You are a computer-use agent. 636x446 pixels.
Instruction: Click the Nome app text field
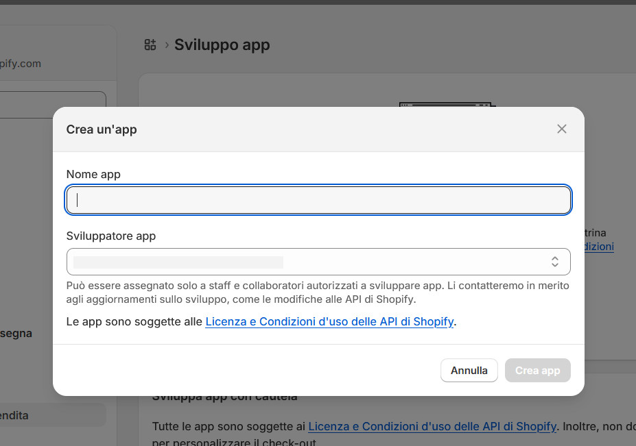(318, 200)
